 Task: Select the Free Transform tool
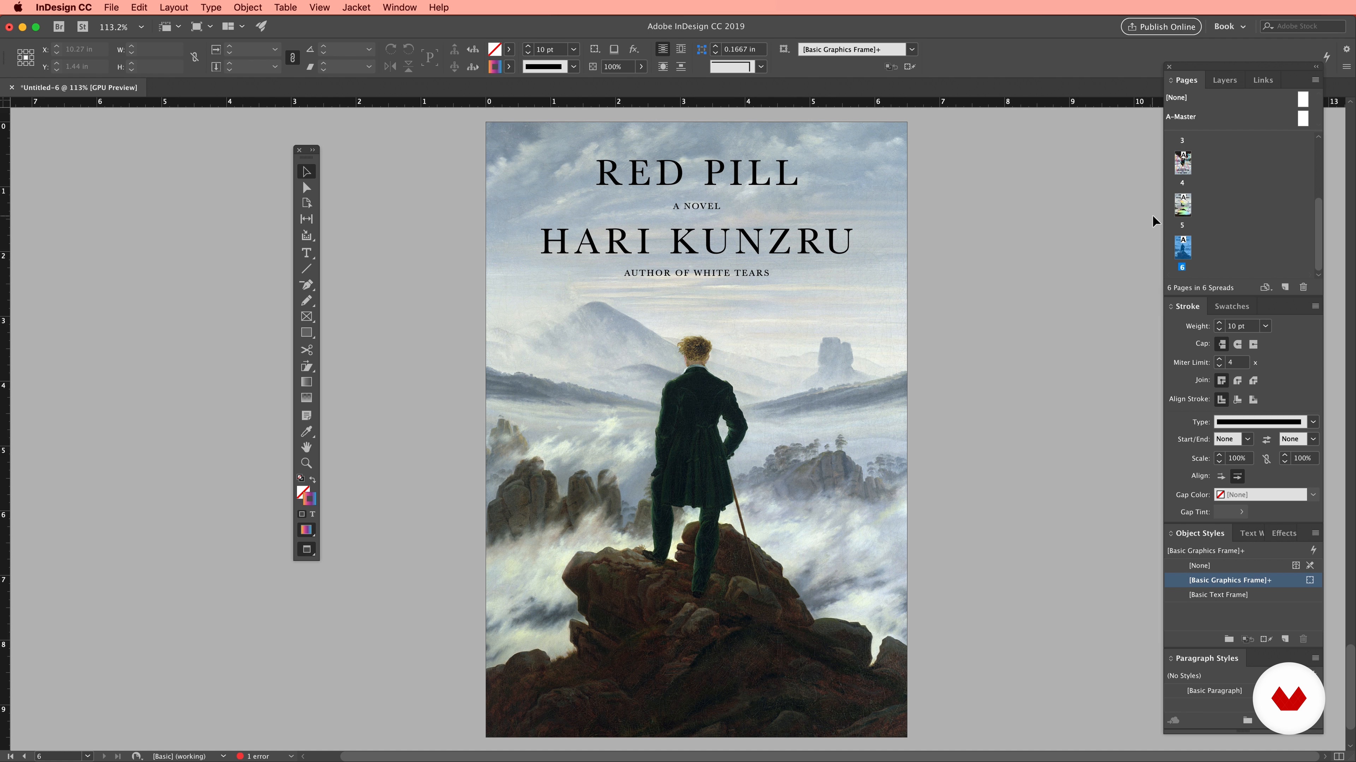[307, 366]
